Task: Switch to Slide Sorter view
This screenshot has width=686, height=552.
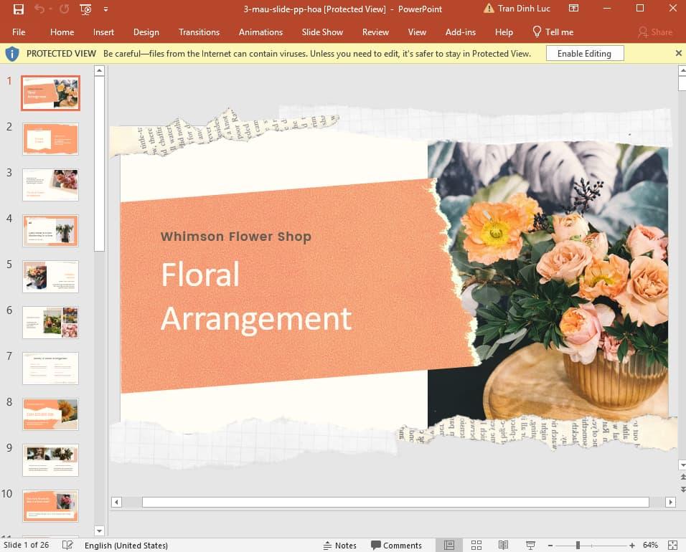Action: pos(476,545)
